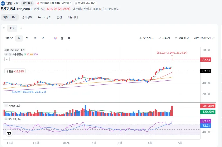The height and width of the screenshot is (147, 222).
Task: Select the 차트 · 호가 tab
Action: click(x=10, y=17)
